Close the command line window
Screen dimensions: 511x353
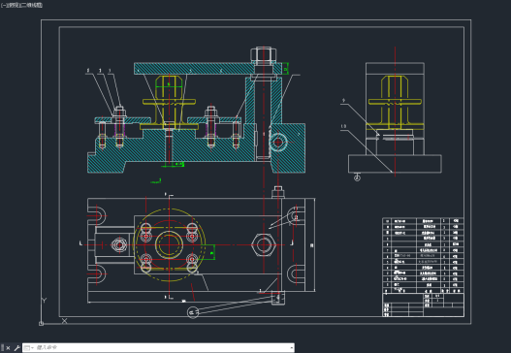pos(8,348)
